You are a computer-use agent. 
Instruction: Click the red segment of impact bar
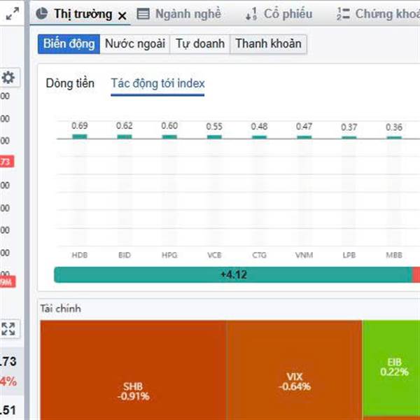point(416,274)
